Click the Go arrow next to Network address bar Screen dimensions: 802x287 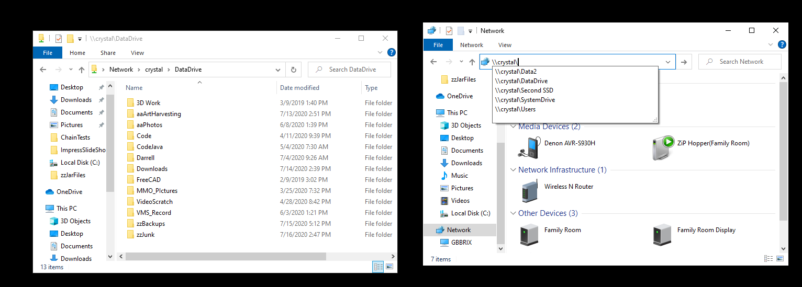point(684,62)
